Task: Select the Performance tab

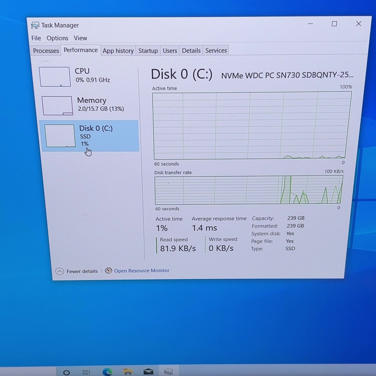Action: coord(81,50)
